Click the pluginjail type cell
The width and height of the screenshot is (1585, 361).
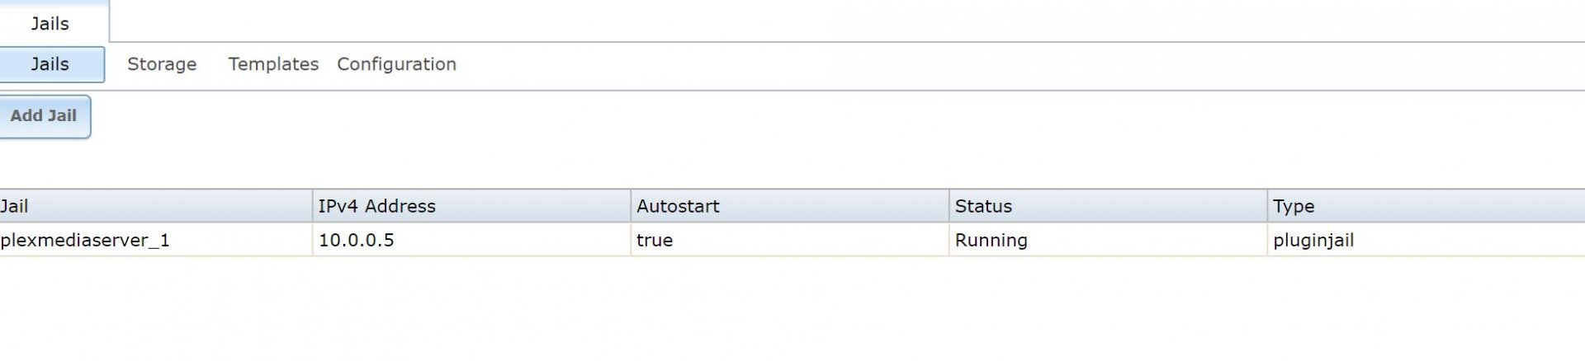pos(1426,240)
